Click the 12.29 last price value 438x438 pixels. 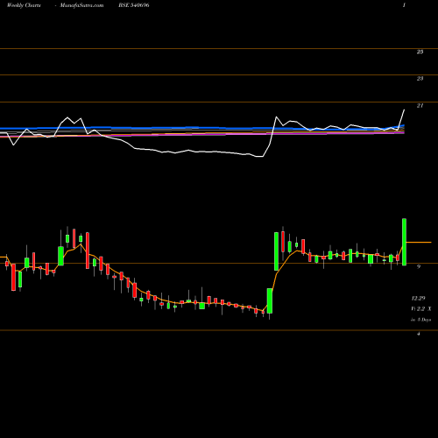tap(418, 298)
